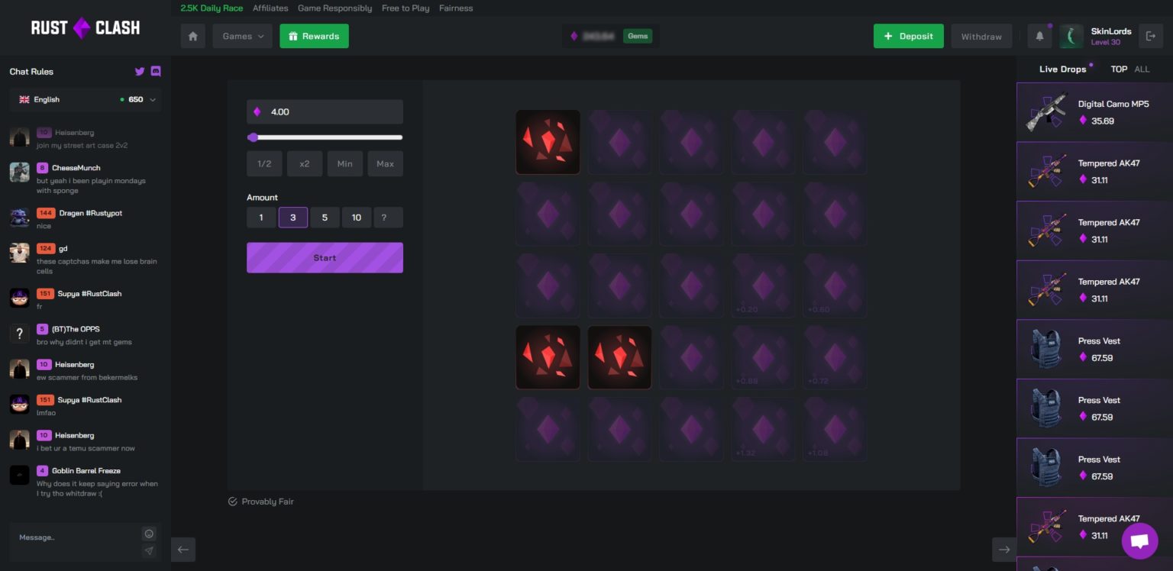Open the Affiliates menu link
The height and width of the screenshot is (571, 1173).
coord(270,8)
